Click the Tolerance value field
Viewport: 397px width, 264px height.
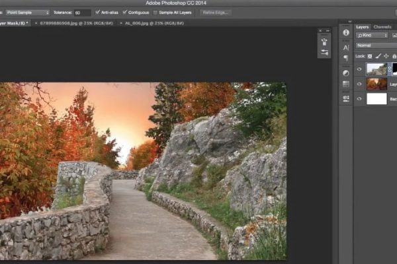pyautogui.click(x=82, y=13)
